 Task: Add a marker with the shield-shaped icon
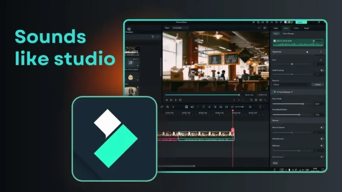pyautogui.click(x=204, y=107)
